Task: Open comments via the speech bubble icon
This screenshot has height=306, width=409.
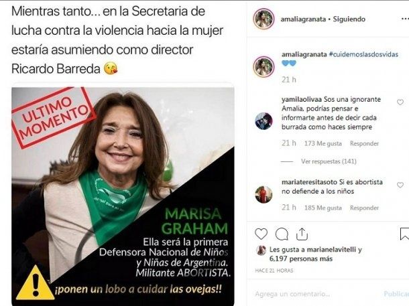Action: point(282,234)
